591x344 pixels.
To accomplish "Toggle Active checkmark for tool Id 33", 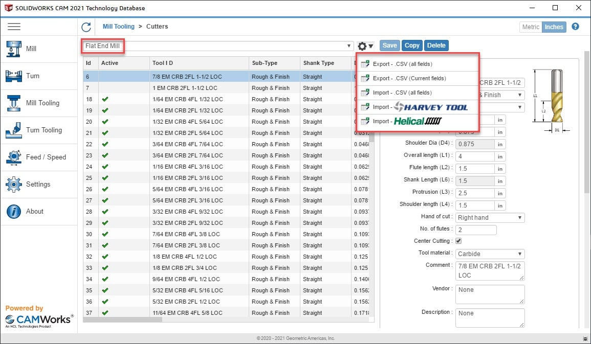I will [x=105, y=268].
